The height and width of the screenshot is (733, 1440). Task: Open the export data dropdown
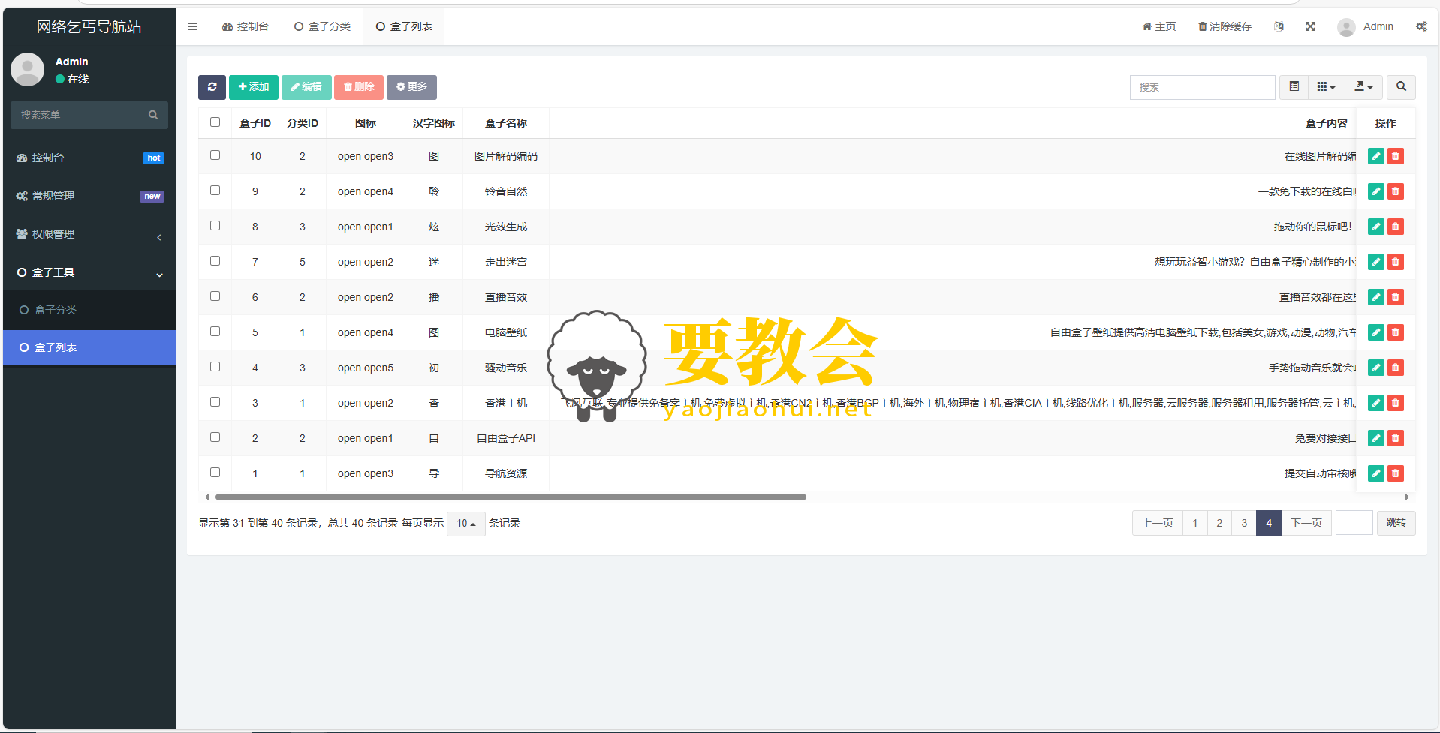coord(1363,87)
